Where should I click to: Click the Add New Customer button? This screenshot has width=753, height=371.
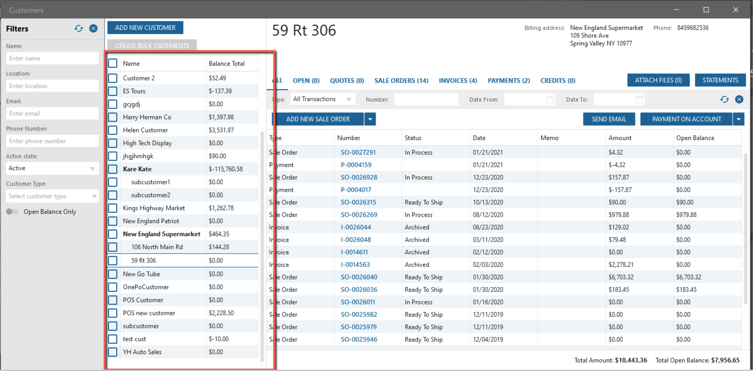click(x=145, y=28)
